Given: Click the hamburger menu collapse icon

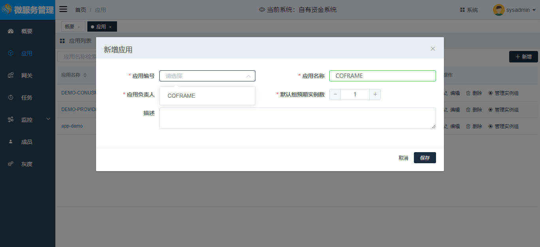Looking at the screenshot, I should [63, 9].
